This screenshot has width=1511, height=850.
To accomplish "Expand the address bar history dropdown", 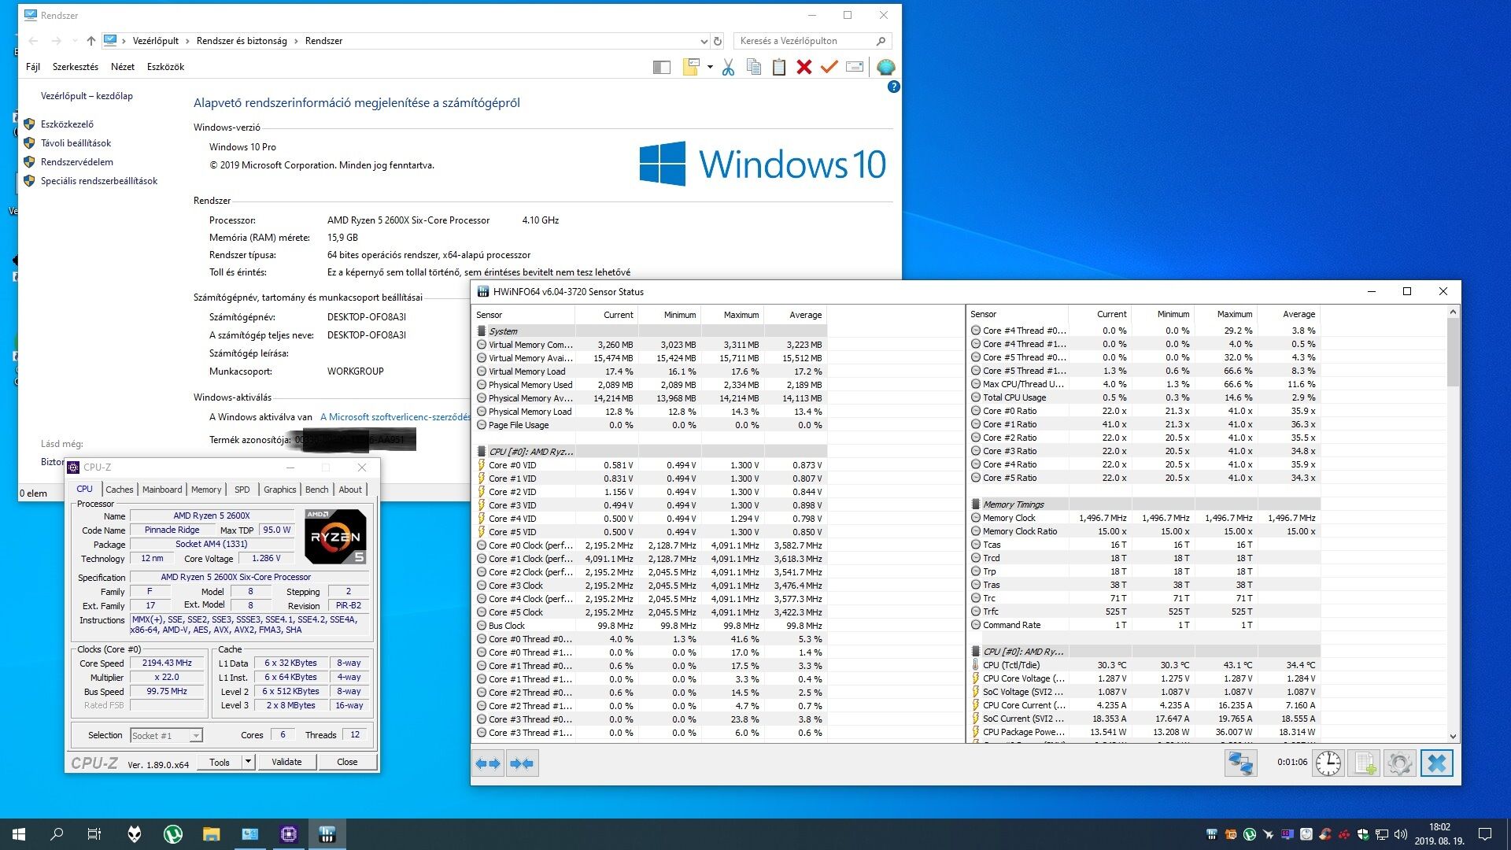I will click(704, 41).
